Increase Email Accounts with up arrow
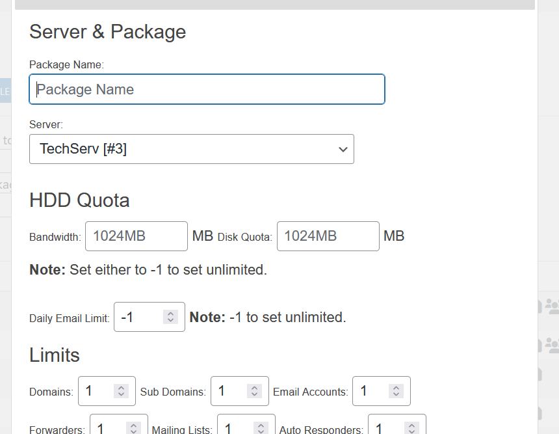This screenshot has width=559, height=434. [396, 388]
